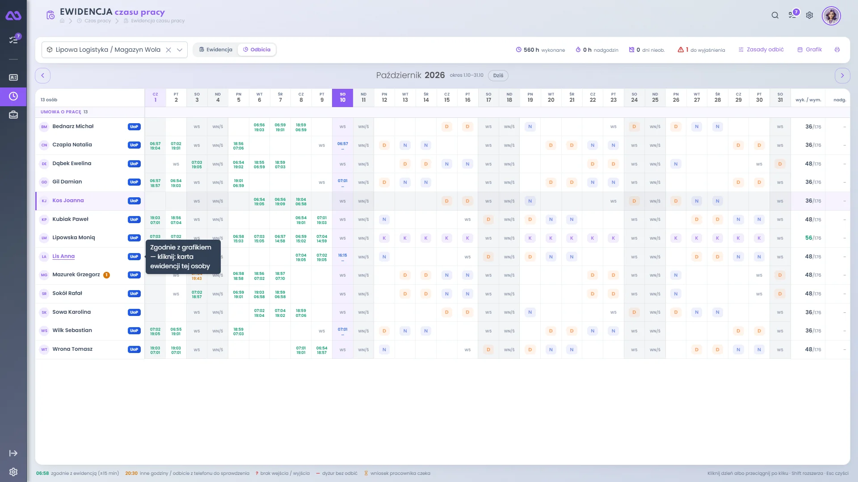Go to the previous month
The image size is (858, 482).
point(42,75)
